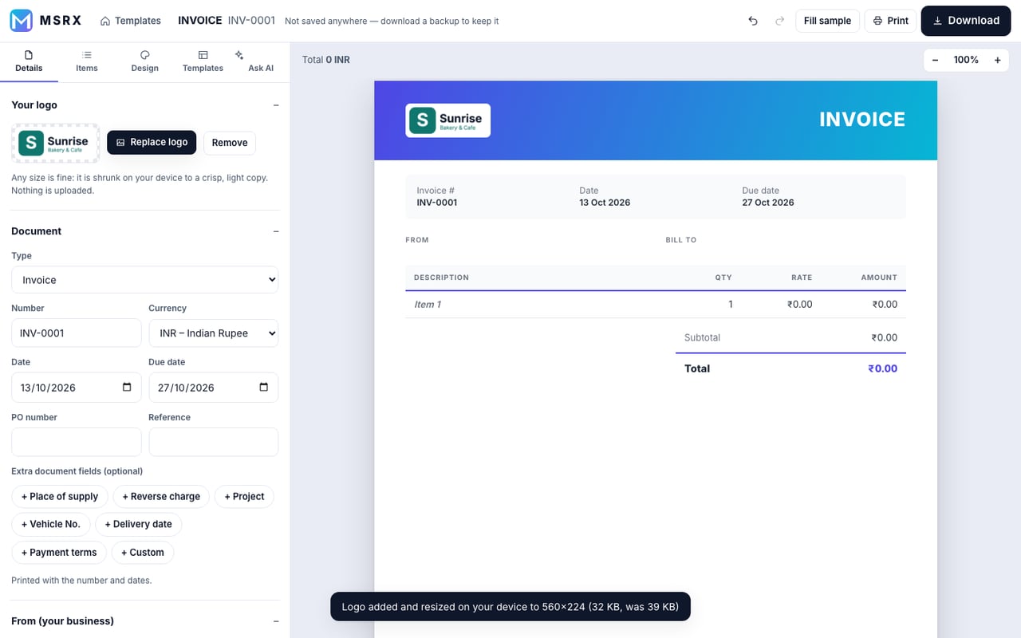
Task: Add the Payment terms field
Action: pyautogui.click(x=59, y=552)
